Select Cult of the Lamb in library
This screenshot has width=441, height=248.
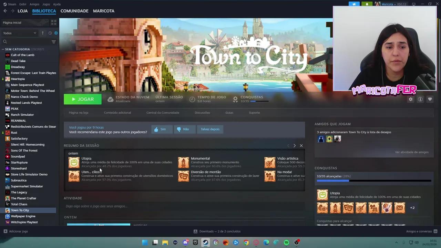[x=22, y=55]
